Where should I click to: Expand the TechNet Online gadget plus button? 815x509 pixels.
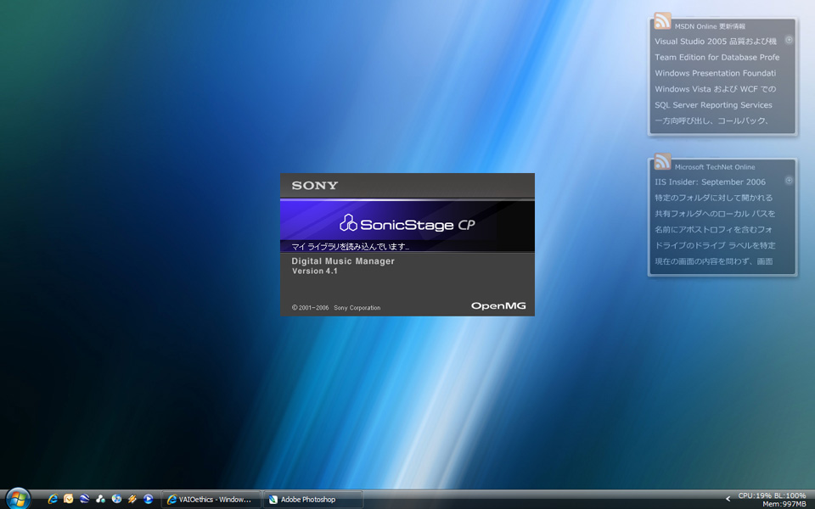[x=789, y=180]
